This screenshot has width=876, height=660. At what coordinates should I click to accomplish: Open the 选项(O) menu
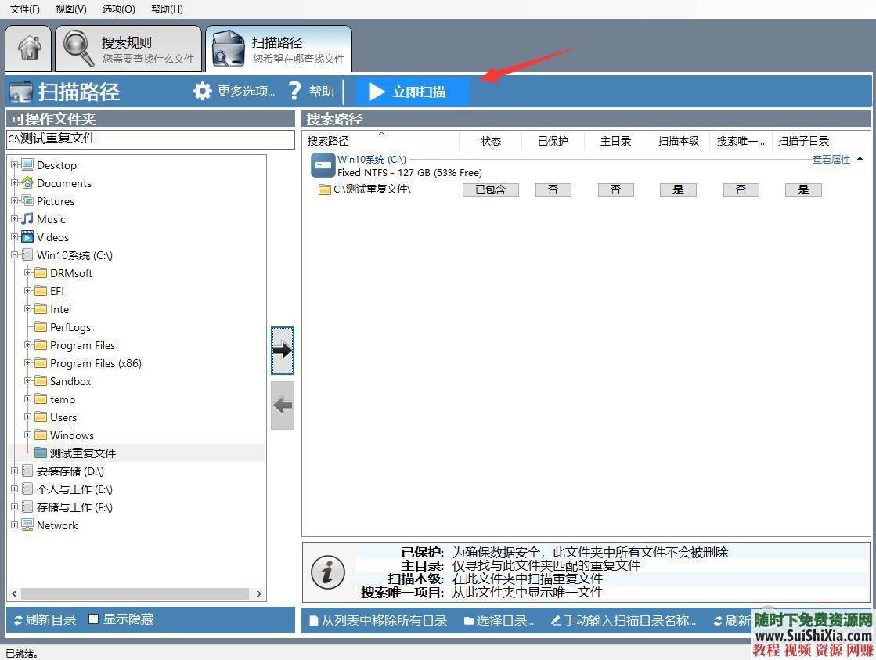pos(117,9)
